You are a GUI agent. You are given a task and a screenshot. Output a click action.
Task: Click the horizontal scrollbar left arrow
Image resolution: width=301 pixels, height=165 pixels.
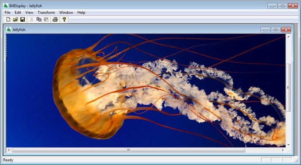tap(9, 150)
